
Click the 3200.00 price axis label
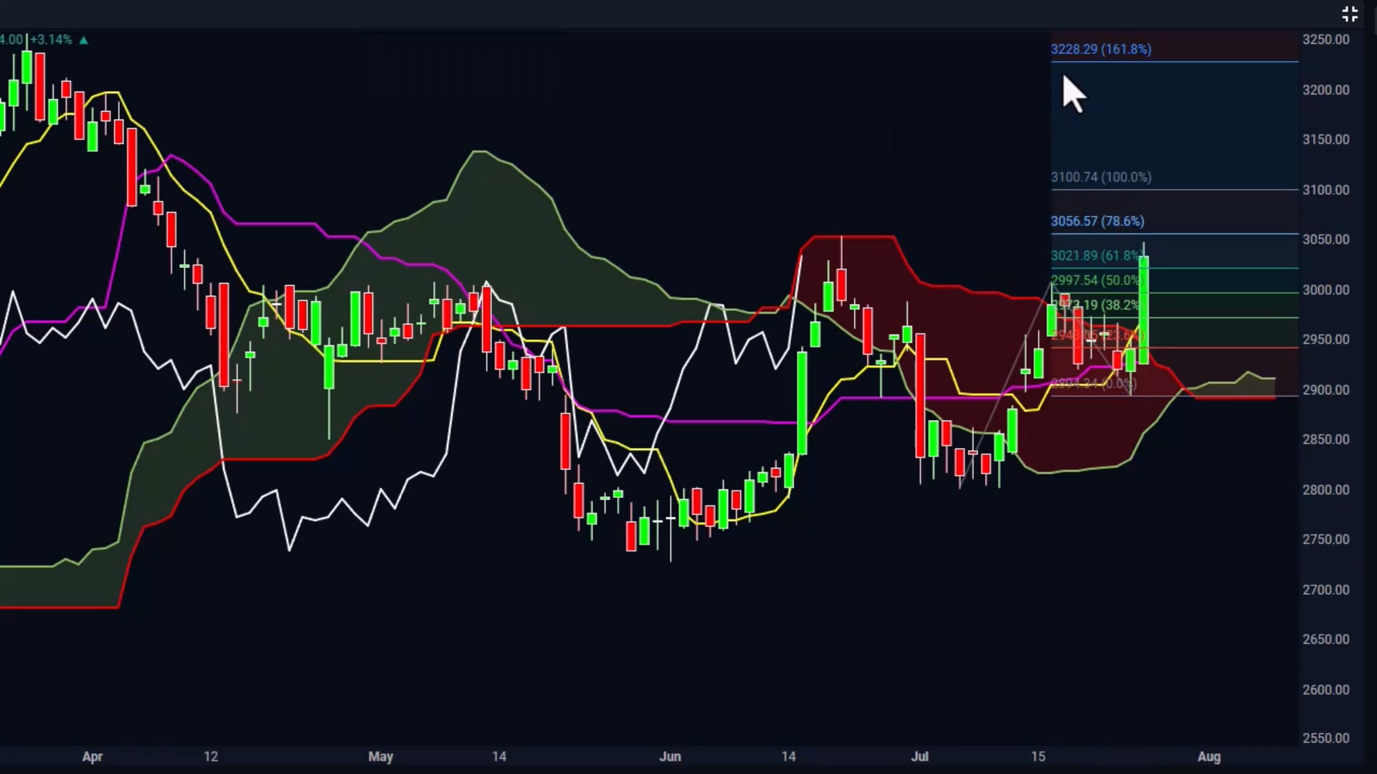pyautogui.click(x=1325, y=90)
